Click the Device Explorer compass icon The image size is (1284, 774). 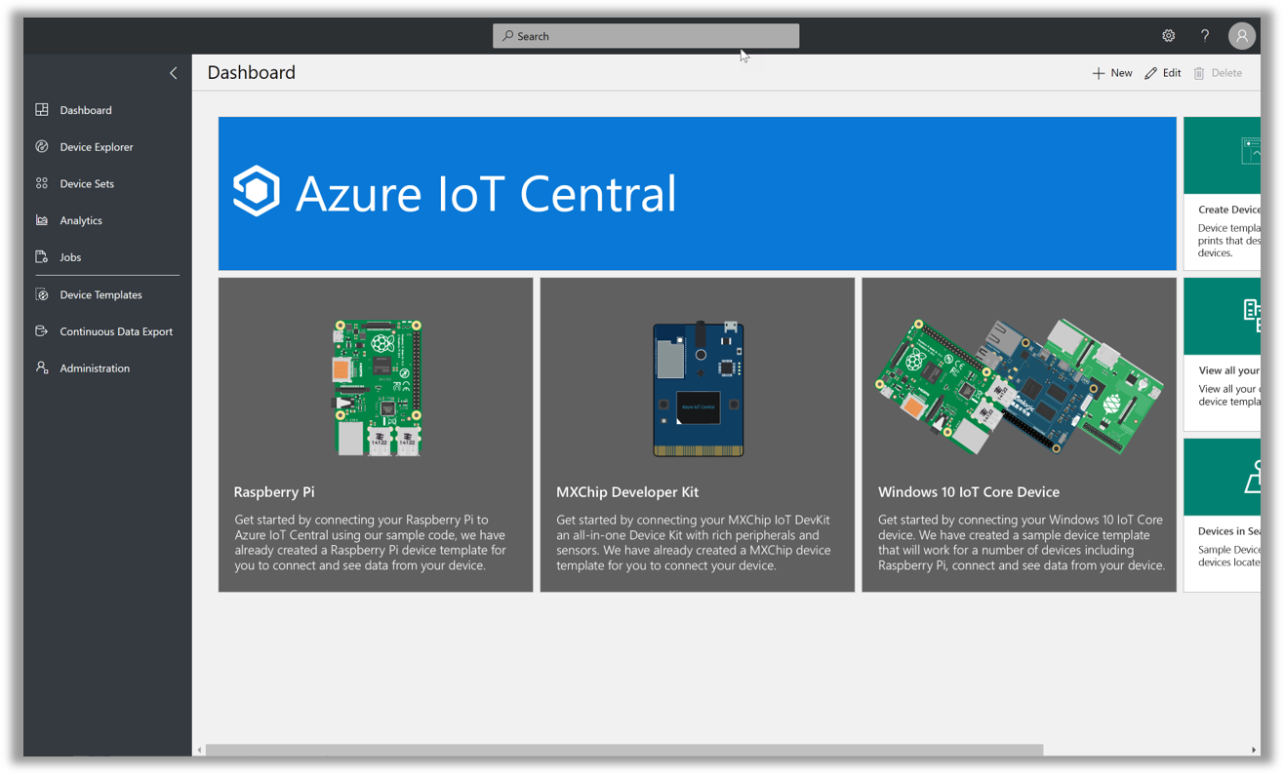[42, 147]
